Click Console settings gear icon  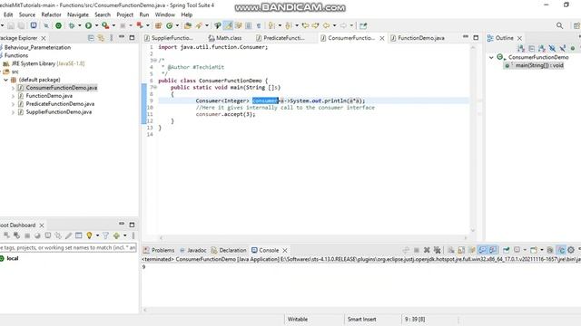pos(571,250)
